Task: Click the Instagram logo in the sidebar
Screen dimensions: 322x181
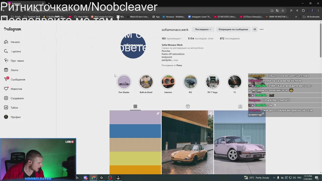Action: (13, 29)
